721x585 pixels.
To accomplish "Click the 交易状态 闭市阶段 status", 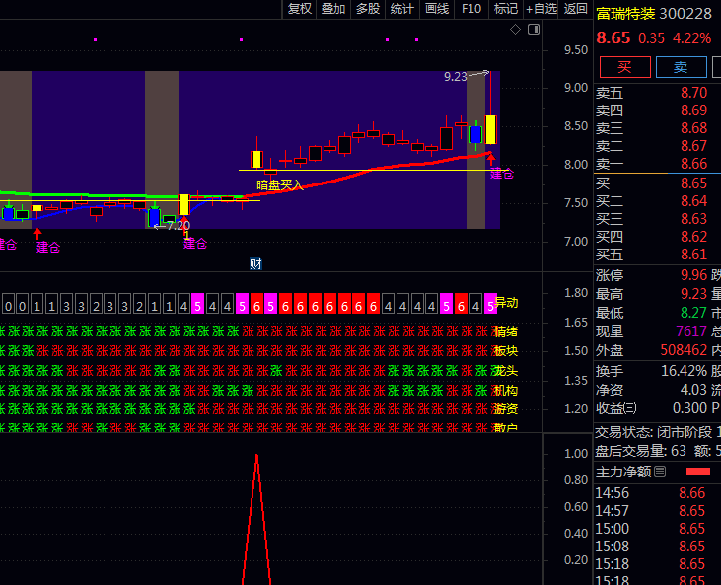I will [654, 432].
